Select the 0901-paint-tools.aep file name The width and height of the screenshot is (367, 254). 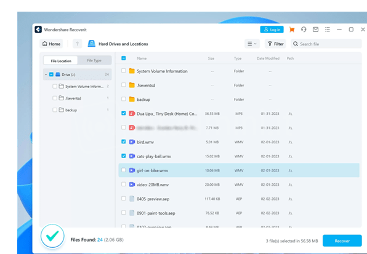(x=156, y=213)
